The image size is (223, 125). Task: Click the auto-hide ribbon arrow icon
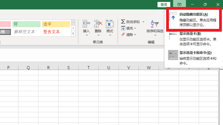pyautogui.click(x=173, y=17)
